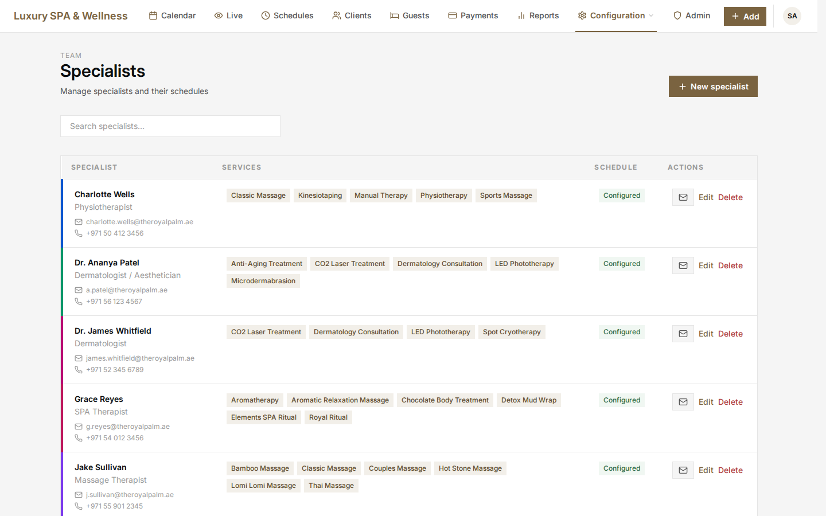Click the mail envelope icon for Charlotte Wells

point(683,197)
